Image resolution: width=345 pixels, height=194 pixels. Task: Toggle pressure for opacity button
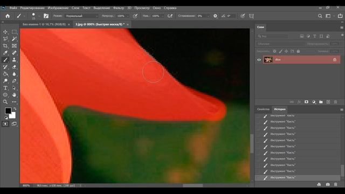click(135, 16)
